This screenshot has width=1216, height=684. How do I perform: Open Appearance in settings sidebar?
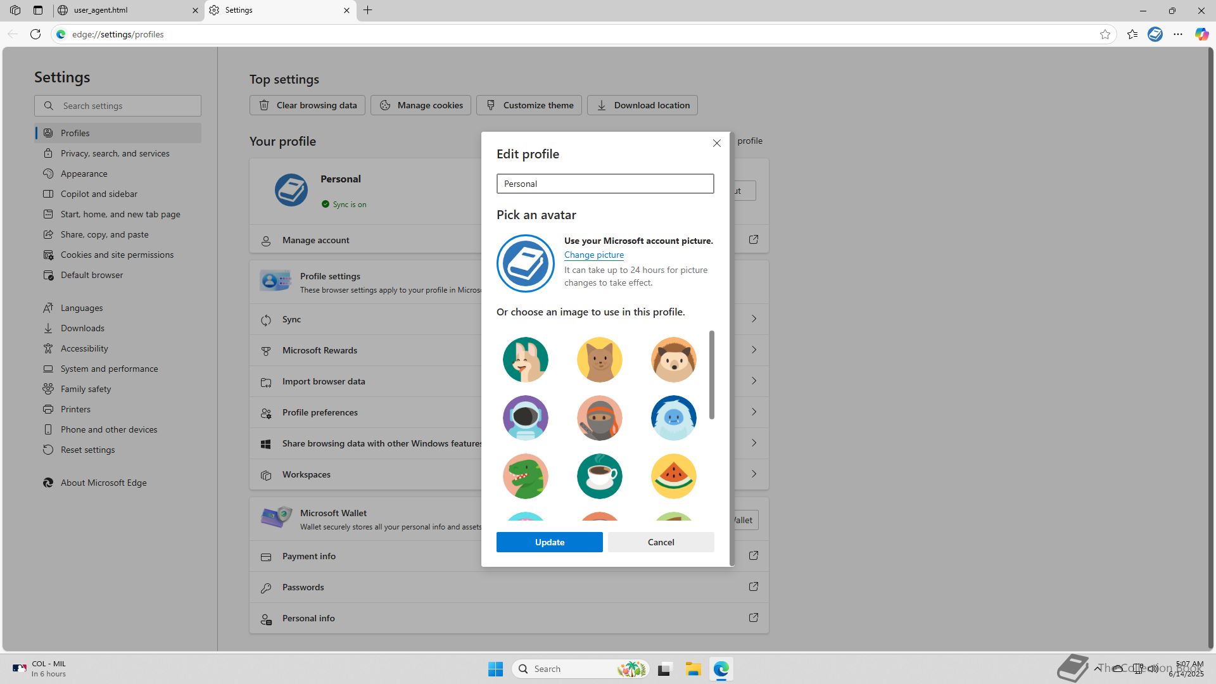(x=84, y=174)
